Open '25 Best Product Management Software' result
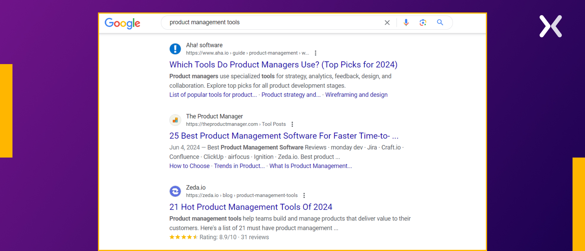585x251 pixels. pos(284,136)
